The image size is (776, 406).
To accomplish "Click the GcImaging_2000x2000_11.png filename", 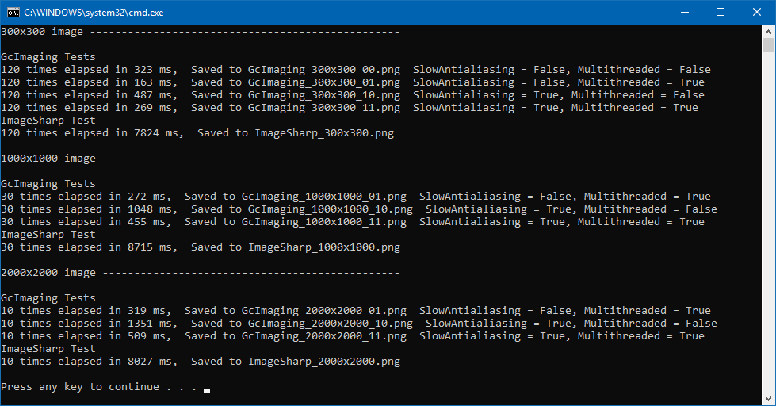I will [x=323, y=336].
